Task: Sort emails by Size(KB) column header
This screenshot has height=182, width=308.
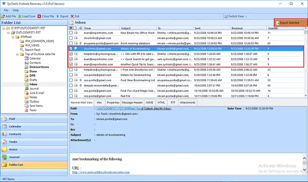Action: (x=285, y=28)
